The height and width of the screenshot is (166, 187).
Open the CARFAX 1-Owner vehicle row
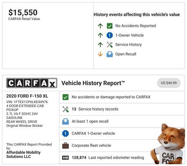(x=122, y=134)
